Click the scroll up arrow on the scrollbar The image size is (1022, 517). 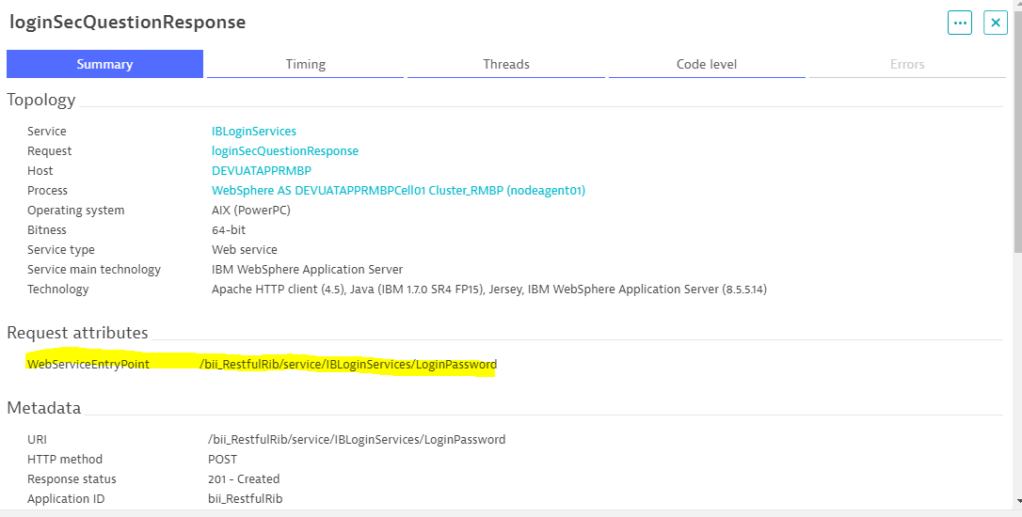point(1017,6)
